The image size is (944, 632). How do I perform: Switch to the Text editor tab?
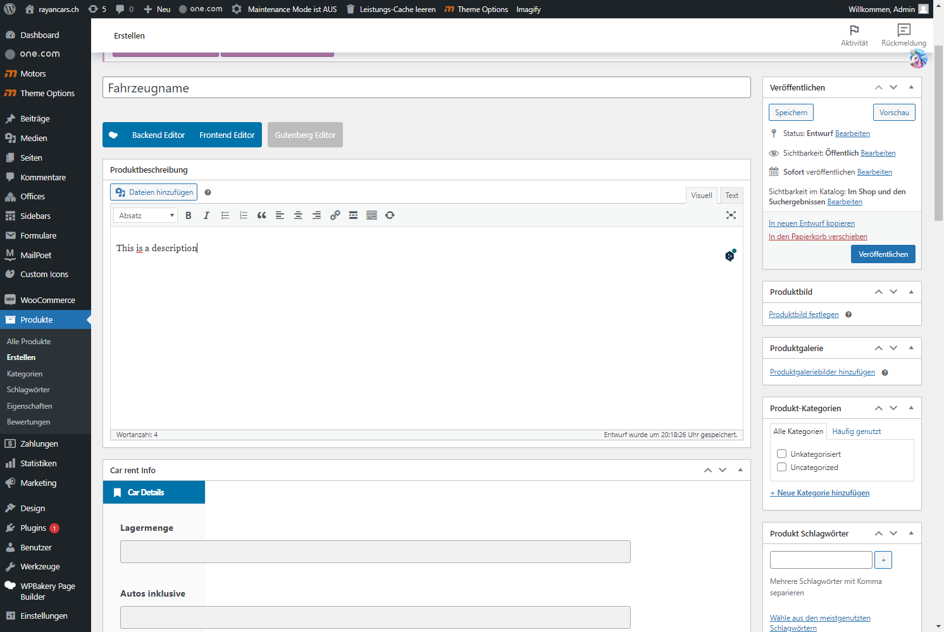pyautogui.click(x=731, y=195)
